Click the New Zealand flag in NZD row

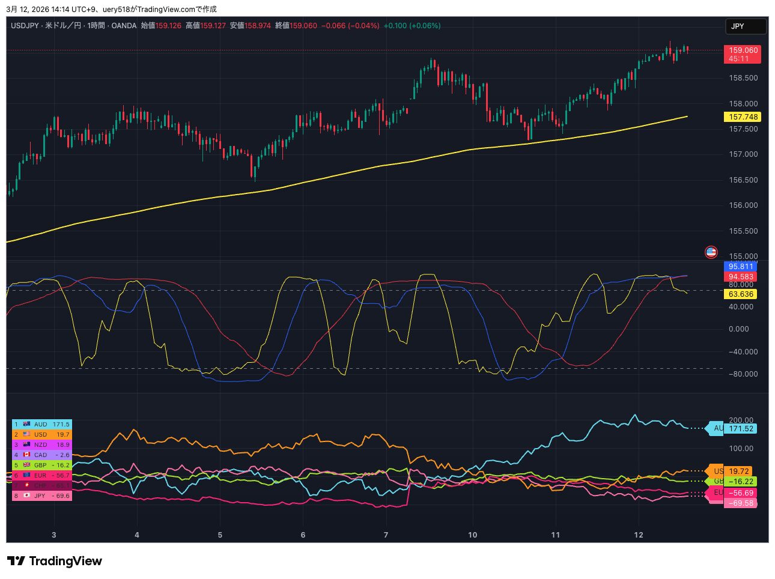point(26,444)
